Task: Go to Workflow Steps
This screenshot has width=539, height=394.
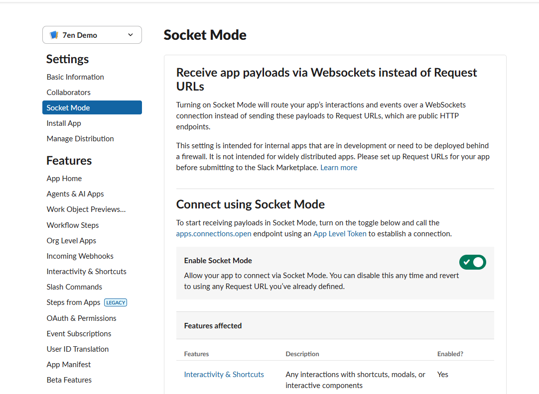Action: (x=73, y=225)
